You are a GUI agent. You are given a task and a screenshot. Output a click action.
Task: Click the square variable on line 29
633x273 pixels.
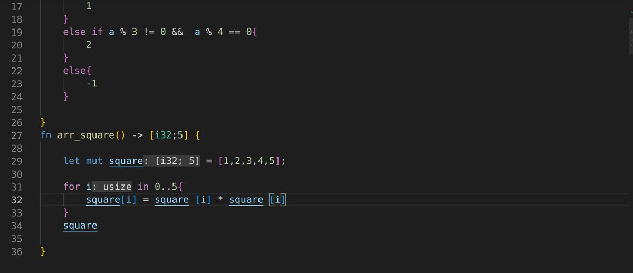pyautogui.click(x=126, y=161)
